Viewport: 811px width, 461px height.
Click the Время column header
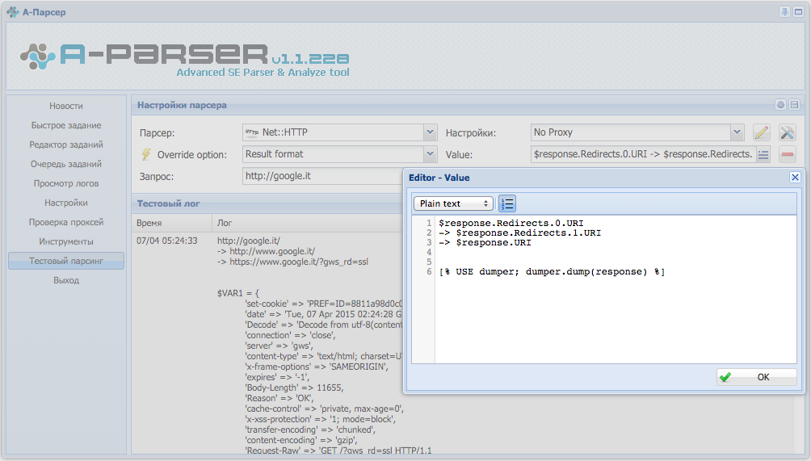[x=172, y=223]
